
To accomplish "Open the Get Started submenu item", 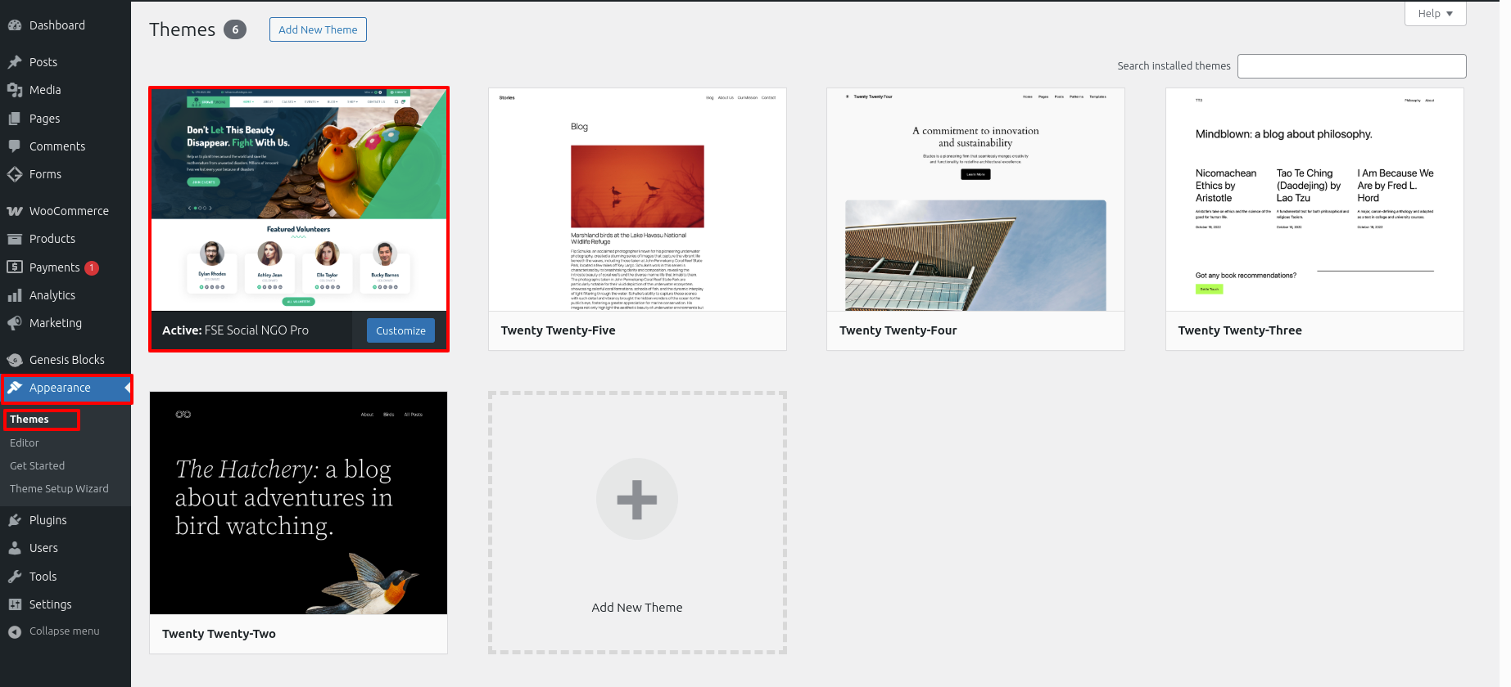I will pyautogui.click(x=37, y=465).
